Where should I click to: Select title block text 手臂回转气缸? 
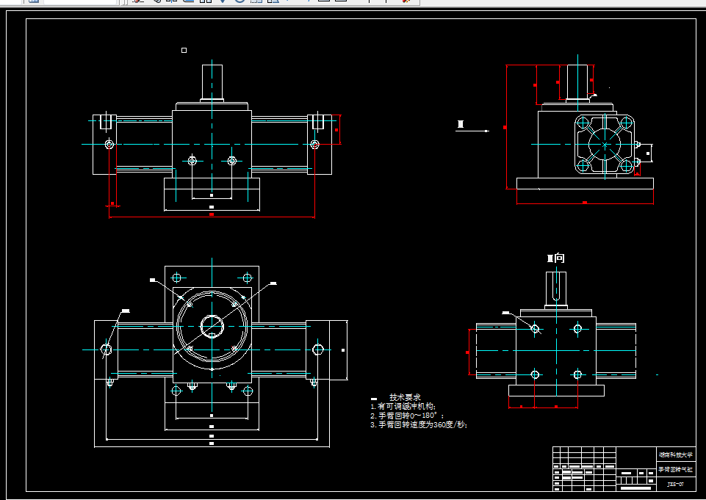point(676,469)
